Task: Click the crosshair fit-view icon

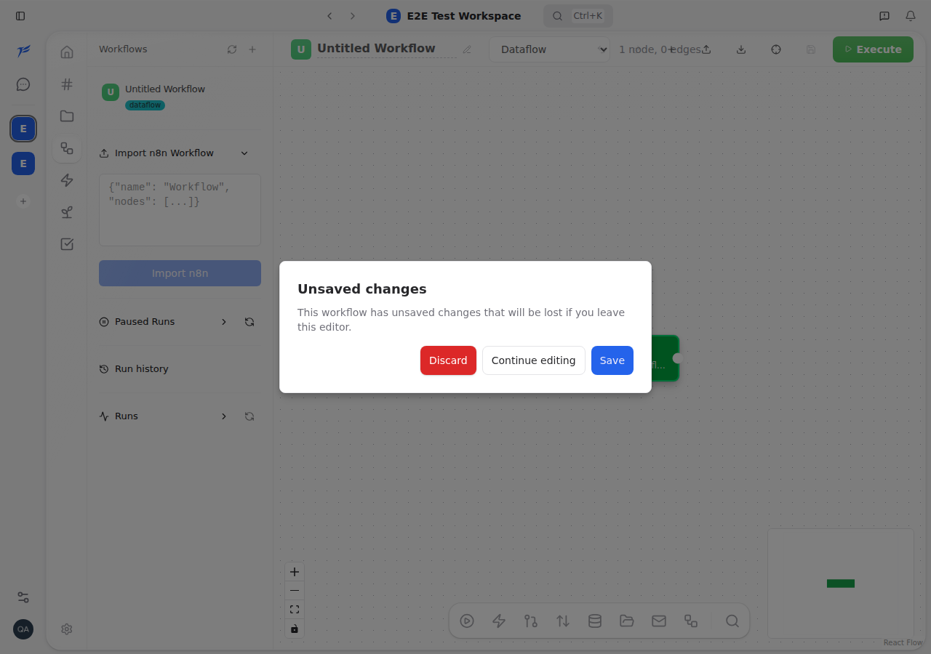Action: [776, 49]
